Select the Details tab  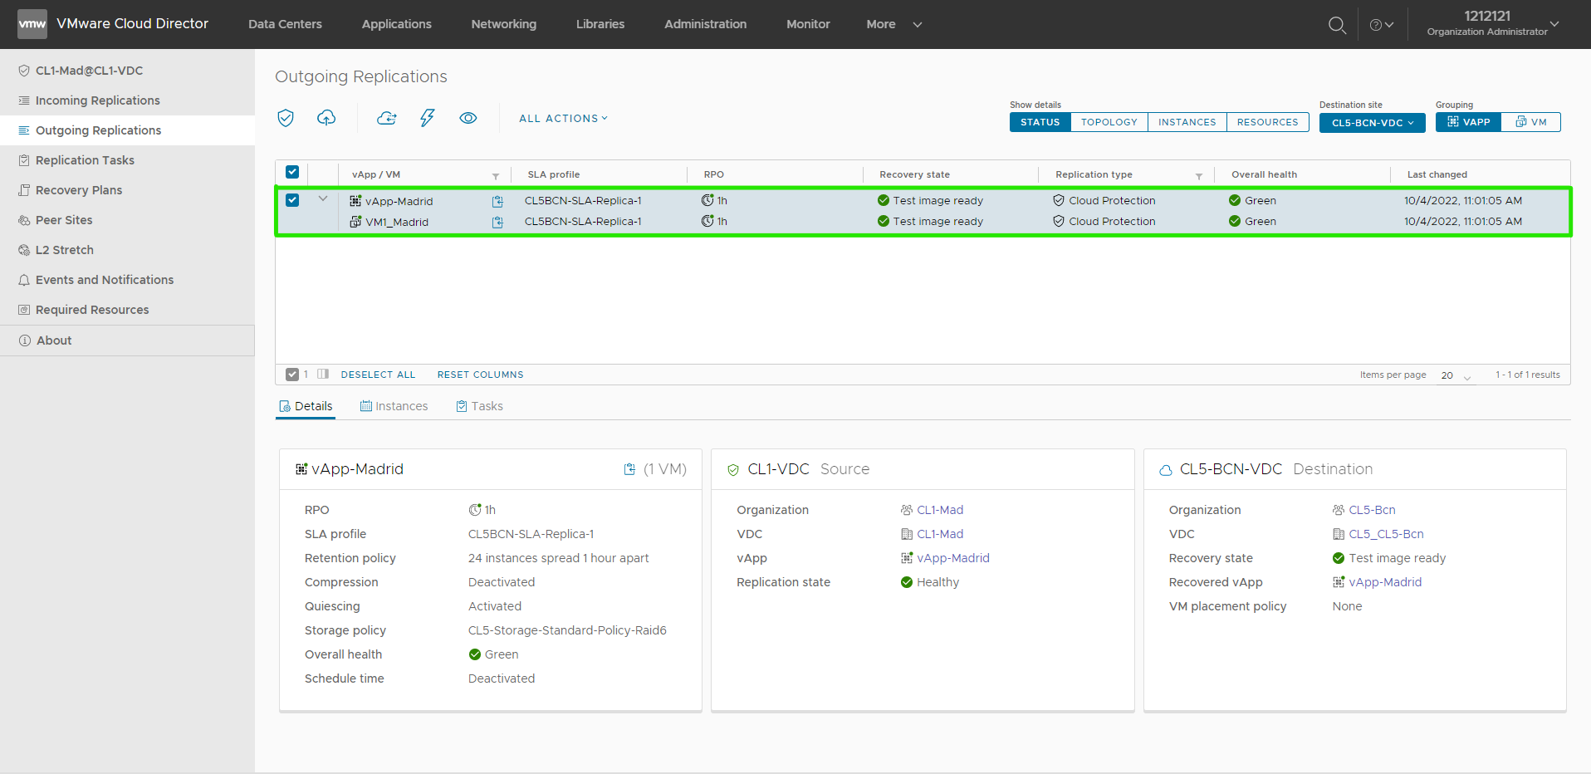[306, 406]
